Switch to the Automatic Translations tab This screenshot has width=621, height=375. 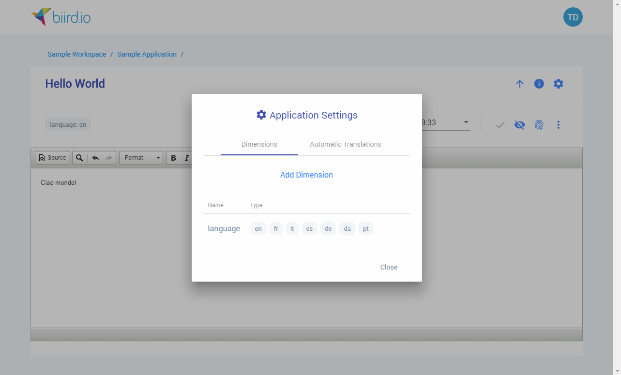click(x=346, y=144)
